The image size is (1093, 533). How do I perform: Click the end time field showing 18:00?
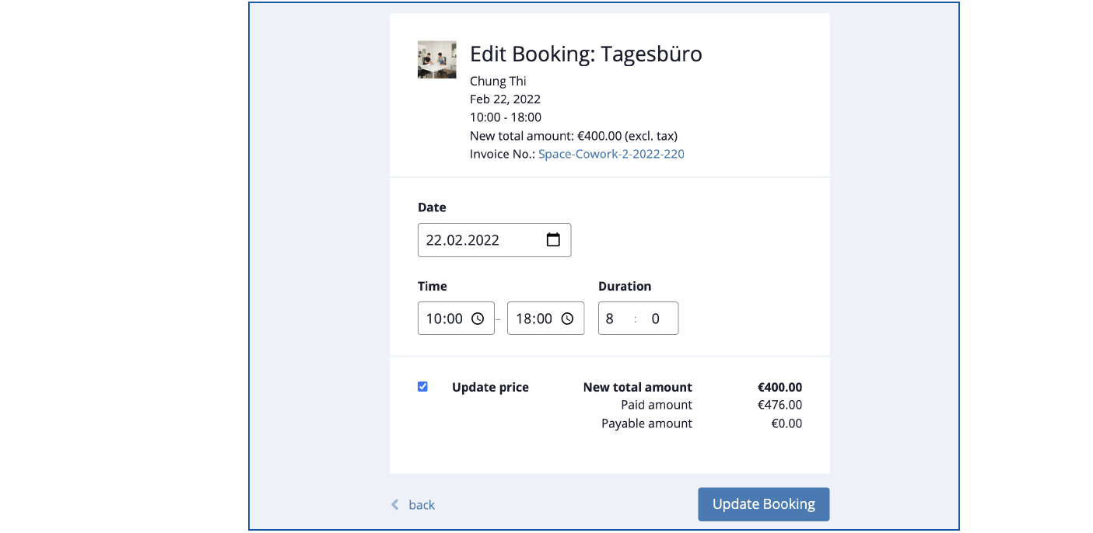click(534, 319)
